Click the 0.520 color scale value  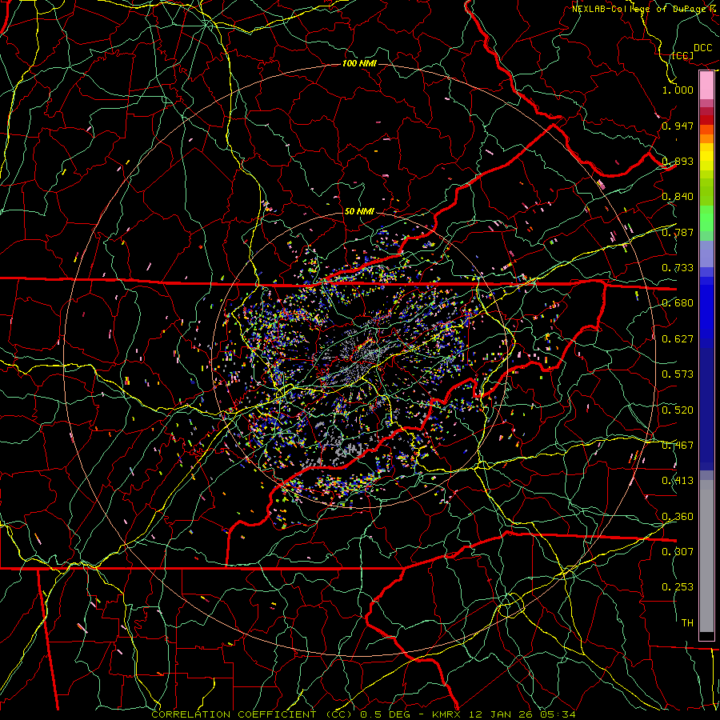click(678, 410)
